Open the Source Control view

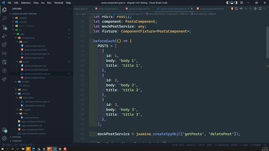pyautogui.click(x=4, y=27)
